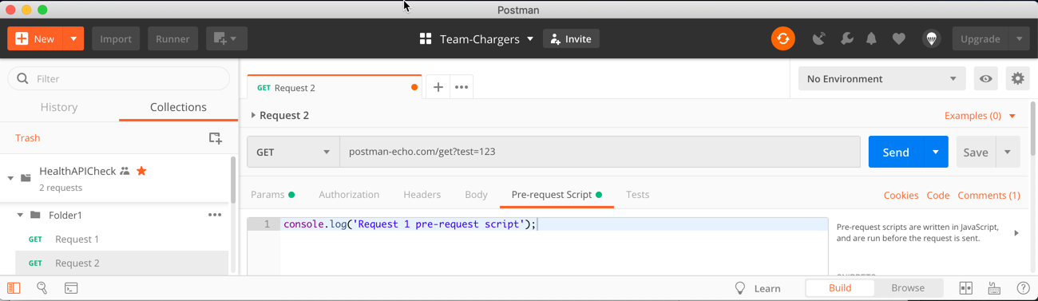This screenshot has width=1038, height=301.
Task: Expand the Request 2 name details
Action: coord(253,115)
